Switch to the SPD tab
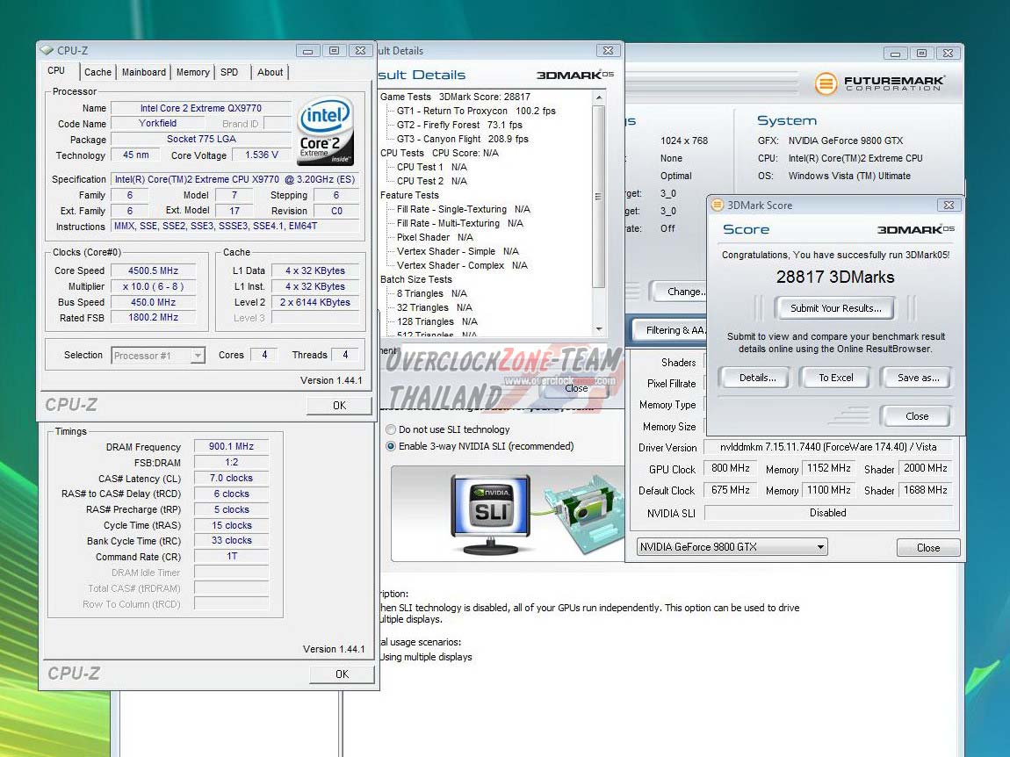 coord(229,72)
